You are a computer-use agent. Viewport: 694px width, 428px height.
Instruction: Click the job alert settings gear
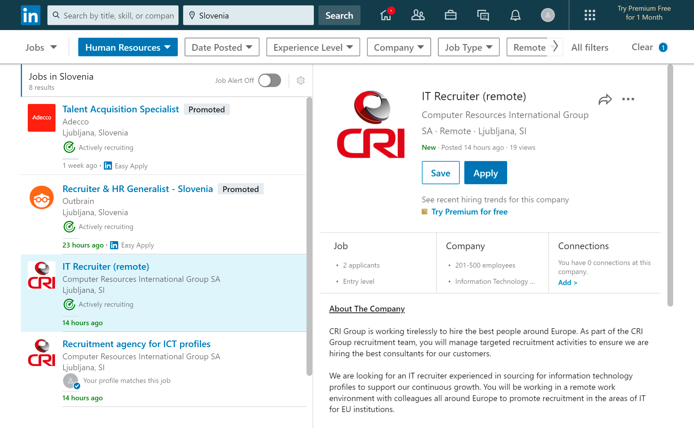(x=301, y=80)
